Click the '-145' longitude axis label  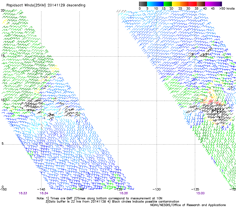coord(41,189)
